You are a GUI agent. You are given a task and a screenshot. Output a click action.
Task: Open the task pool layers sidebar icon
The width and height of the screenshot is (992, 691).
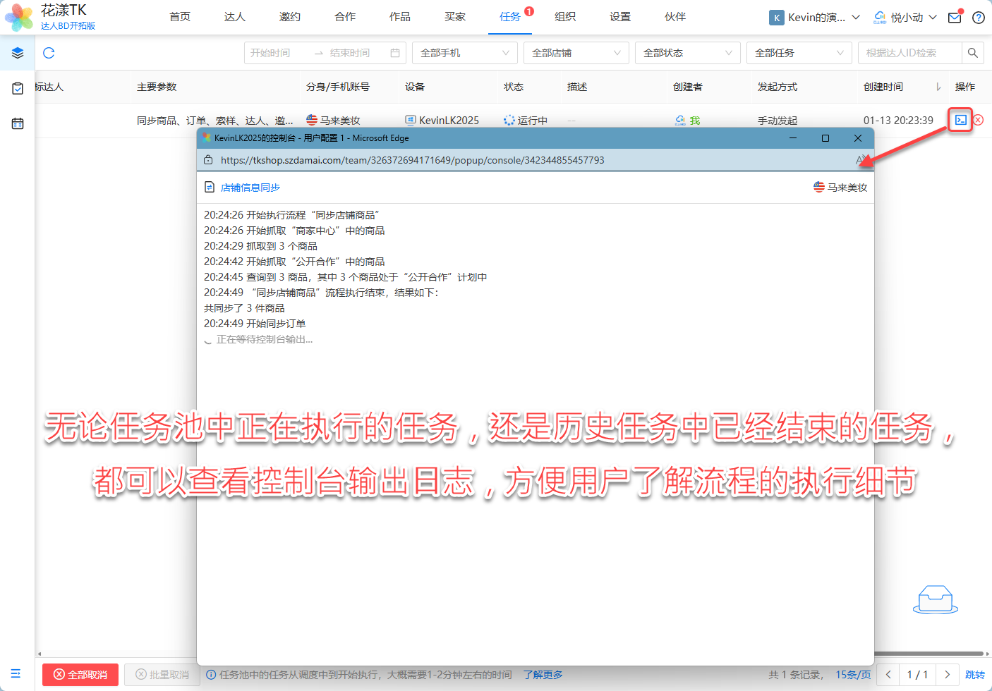18,53
